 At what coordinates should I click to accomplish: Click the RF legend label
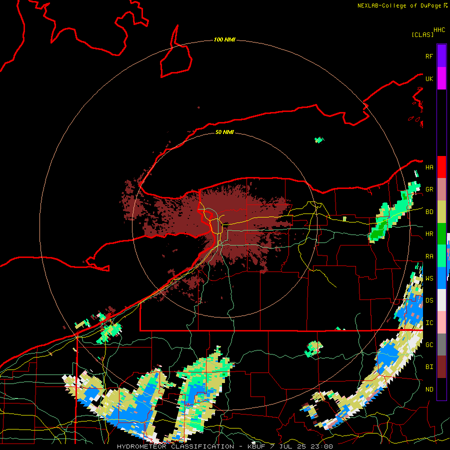pyautogui.click(x=429, y=56)
